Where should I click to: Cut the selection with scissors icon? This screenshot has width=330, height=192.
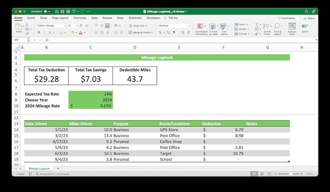point(27,24)
